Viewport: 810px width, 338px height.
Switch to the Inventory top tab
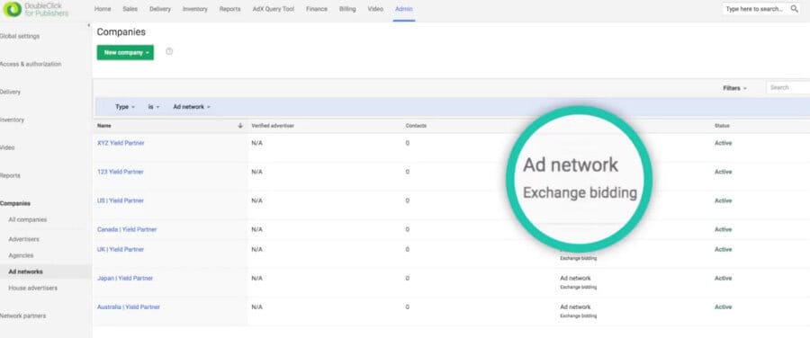click(194, 9)
